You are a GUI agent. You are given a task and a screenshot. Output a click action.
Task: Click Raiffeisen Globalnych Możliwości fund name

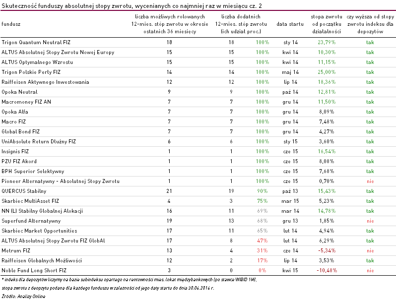(42, 260)
